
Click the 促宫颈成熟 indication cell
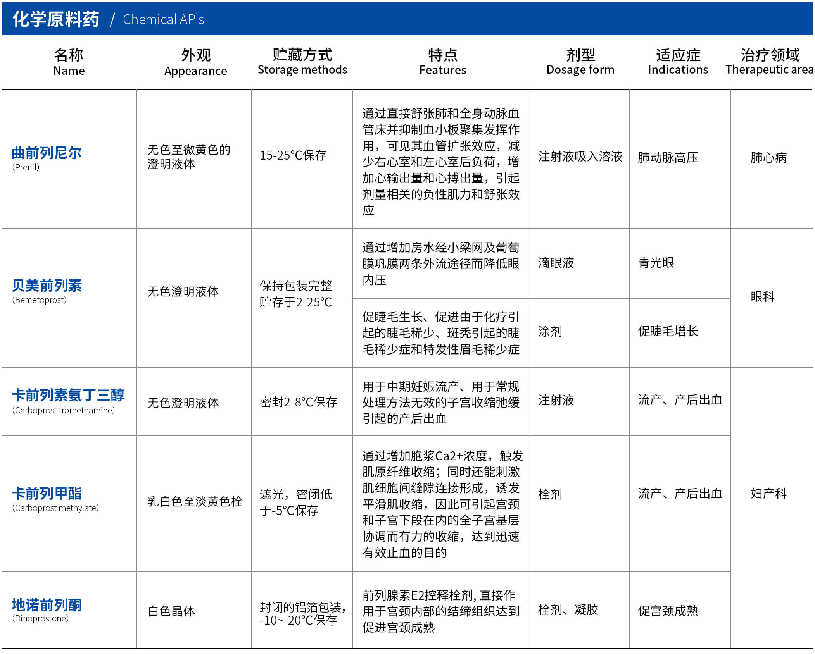(668, 611)
